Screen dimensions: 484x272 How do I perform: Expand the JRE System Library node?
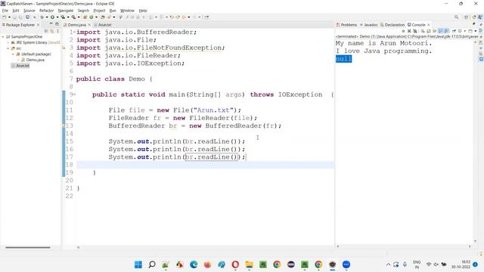click(x=8, y=42)
